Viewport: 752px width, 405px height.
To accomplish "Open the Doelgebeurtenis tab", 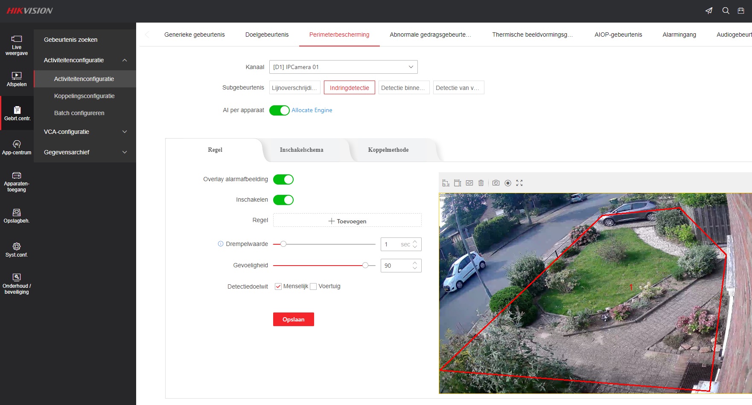I will point(267,35).
